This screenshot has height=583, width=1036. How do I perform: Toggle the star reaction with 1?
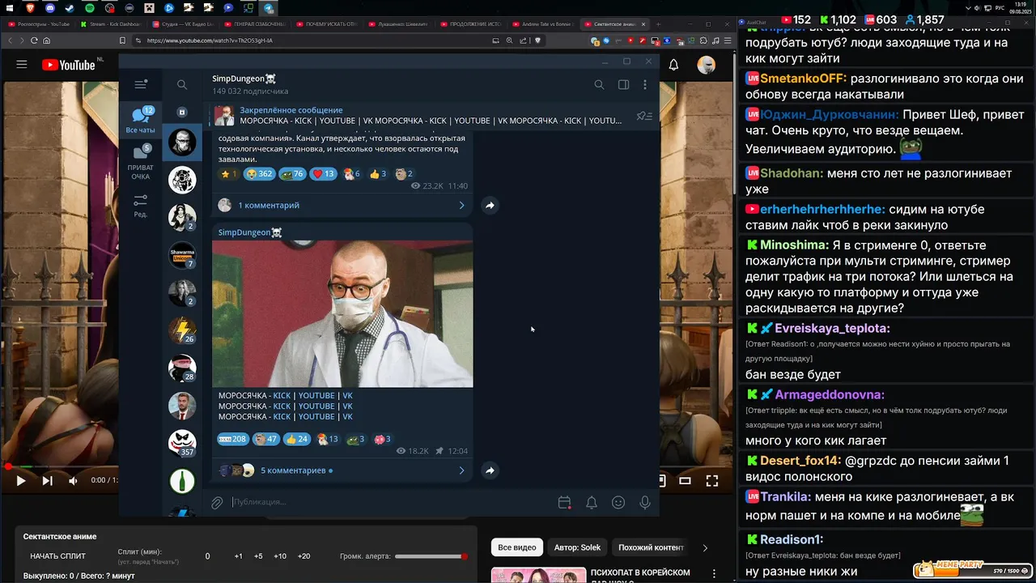point(229,174)
